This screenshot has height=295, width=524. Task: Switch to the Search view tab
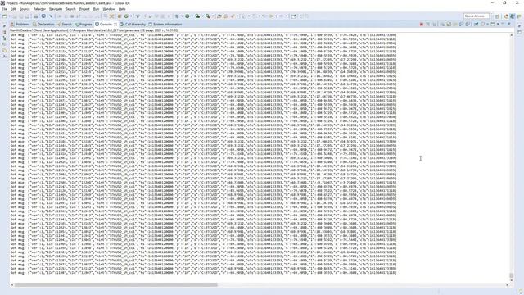[65, 24]
